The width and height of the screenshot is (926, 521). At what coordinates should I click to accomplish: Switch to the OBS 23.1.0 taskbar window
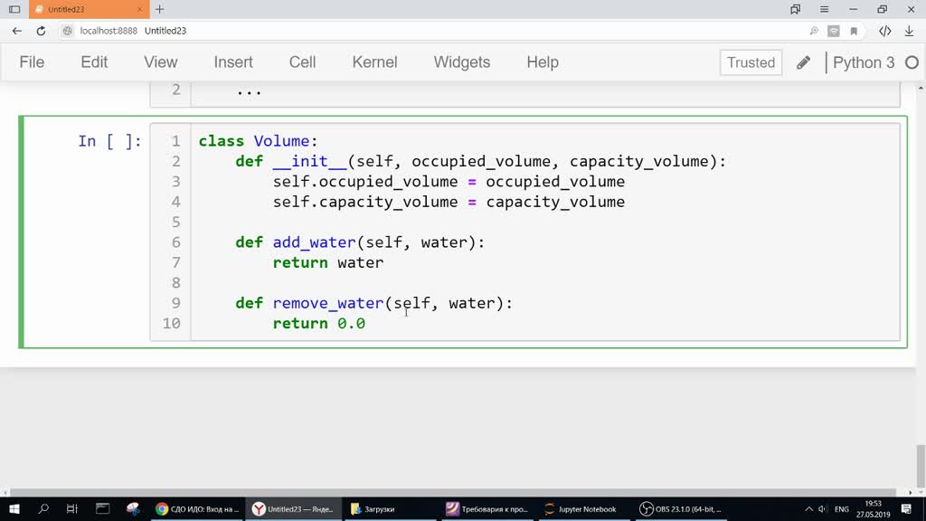(680, 508)
